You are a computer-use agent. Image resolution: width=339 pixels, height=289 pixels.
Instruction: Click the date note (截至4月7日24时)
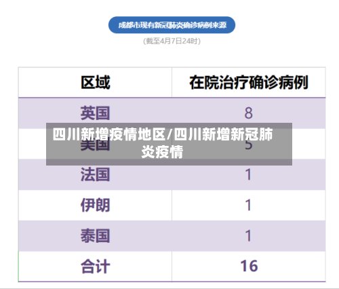point(172,41)
